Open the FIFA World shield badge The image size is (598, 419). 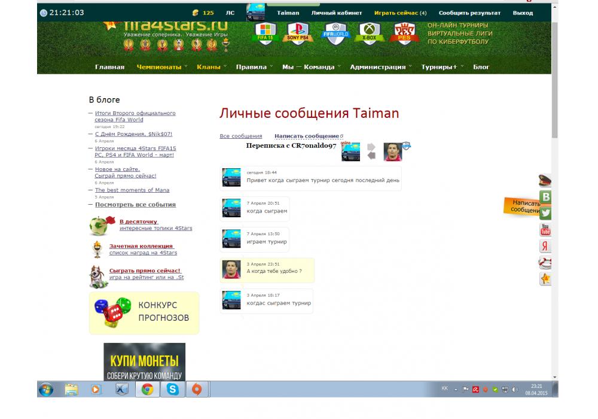[335, 34]
